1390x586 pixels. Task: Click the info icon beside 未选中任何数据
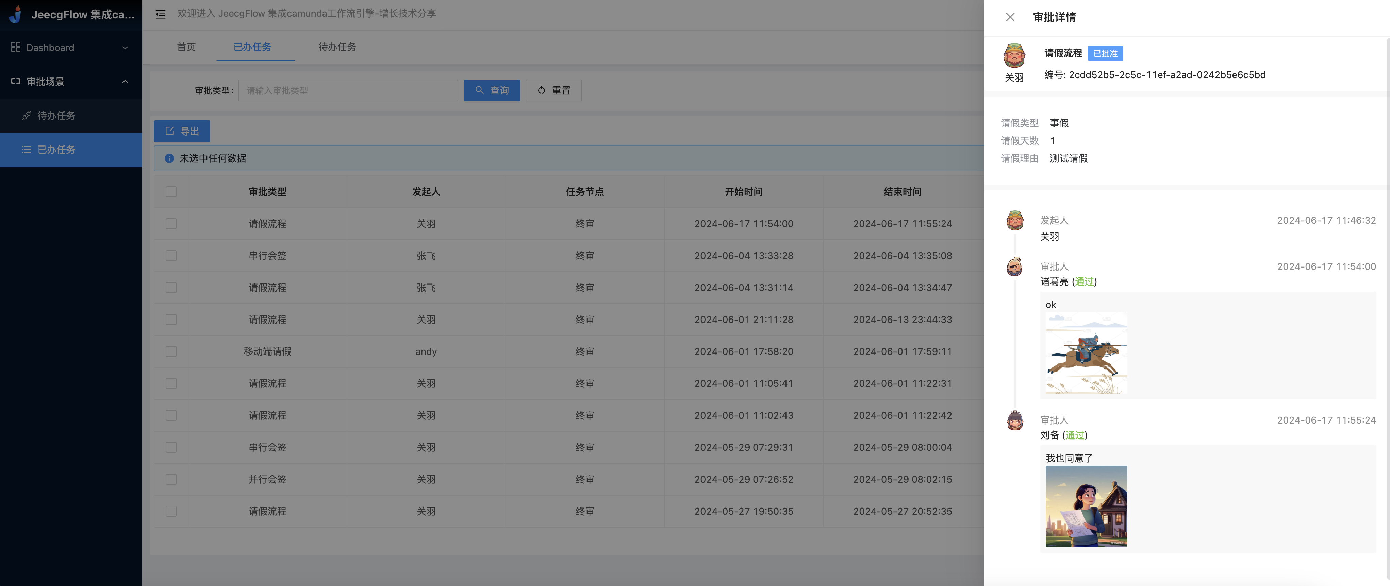tap(169, 158)
